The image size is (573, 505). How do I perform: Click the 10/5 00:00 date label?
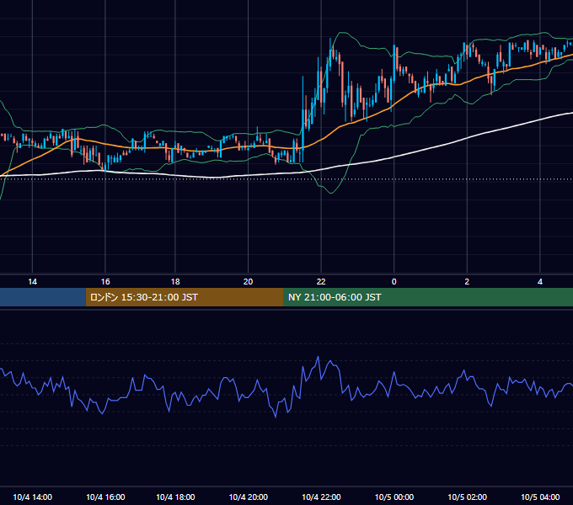click(x=394, y=497)
